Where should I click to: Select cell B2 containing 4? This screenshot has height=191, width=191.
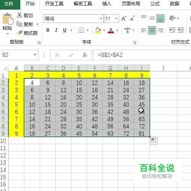coord(32,83)
